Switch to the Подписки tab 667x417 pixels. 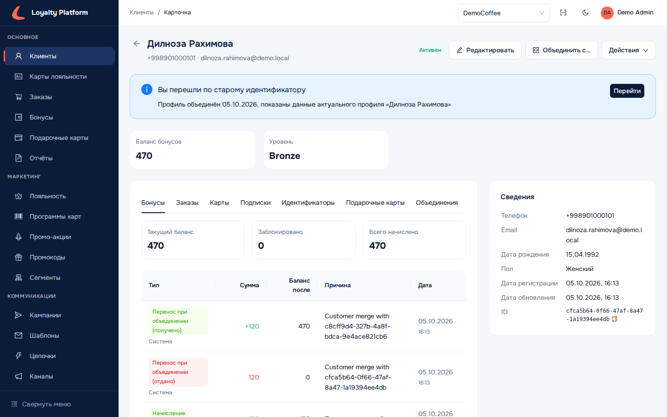[255, 202]
